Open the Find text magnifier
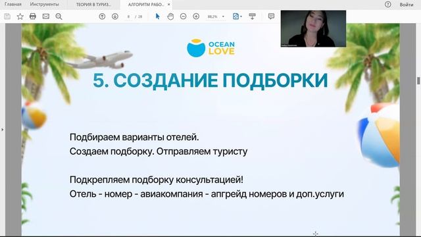 point(59,16)
